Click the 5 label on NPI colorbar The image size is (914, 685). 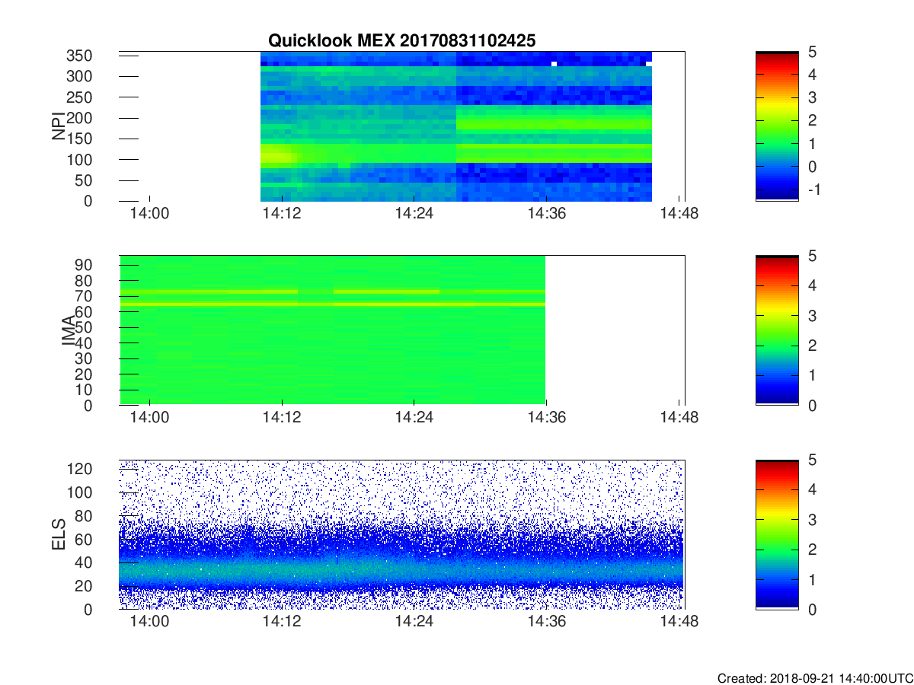[x=812, y=53]
